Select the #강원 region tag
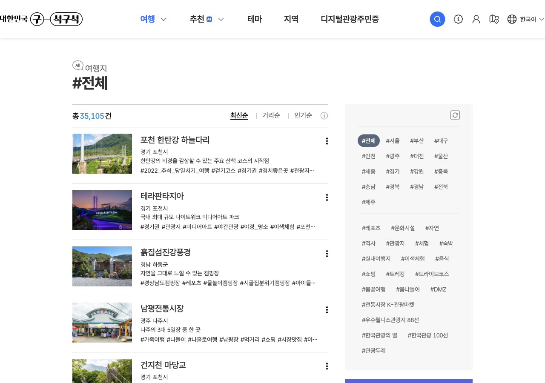The height and width of the screenshot is (383, 545). [417, 171]
